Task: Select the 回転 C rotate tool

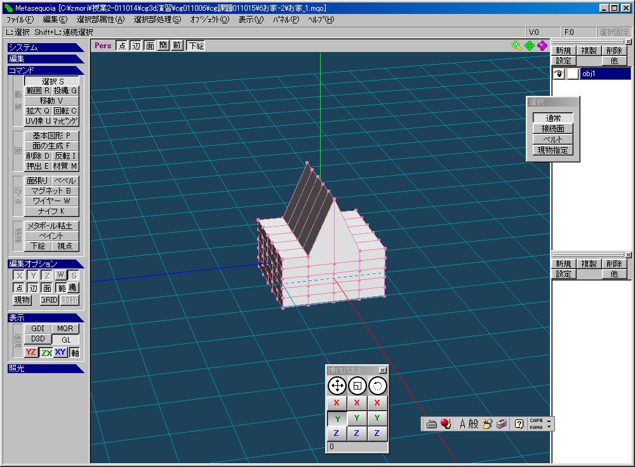Action: click(65, 111)
